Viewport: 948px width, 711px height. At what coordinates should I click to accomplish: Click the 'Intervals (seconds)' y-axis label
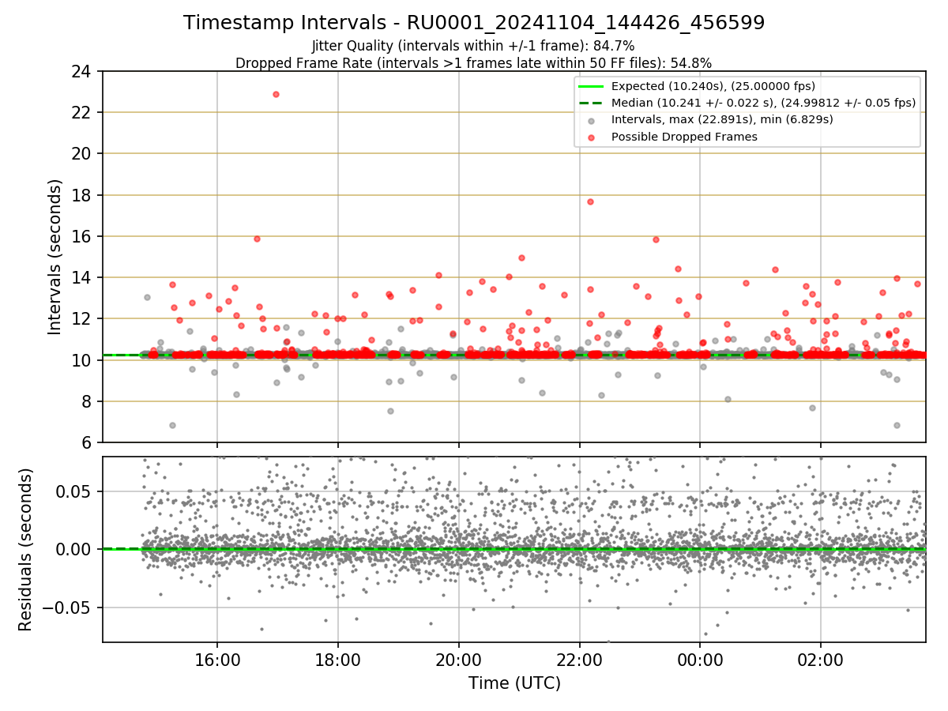[55, 257]
